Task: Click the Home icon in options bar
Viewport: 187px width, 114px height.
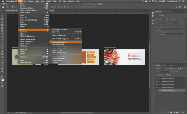Action: pyautogui.click(x=3, y=7)
